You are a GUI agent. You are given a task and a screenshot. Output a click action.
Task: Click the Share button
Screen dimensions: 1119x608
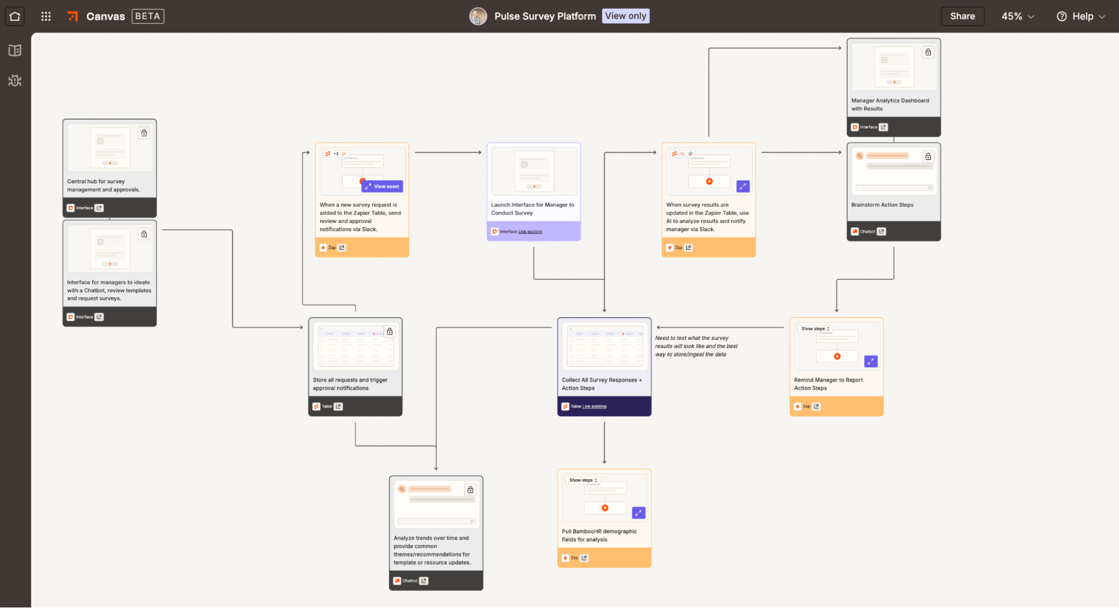coord(962,16)
